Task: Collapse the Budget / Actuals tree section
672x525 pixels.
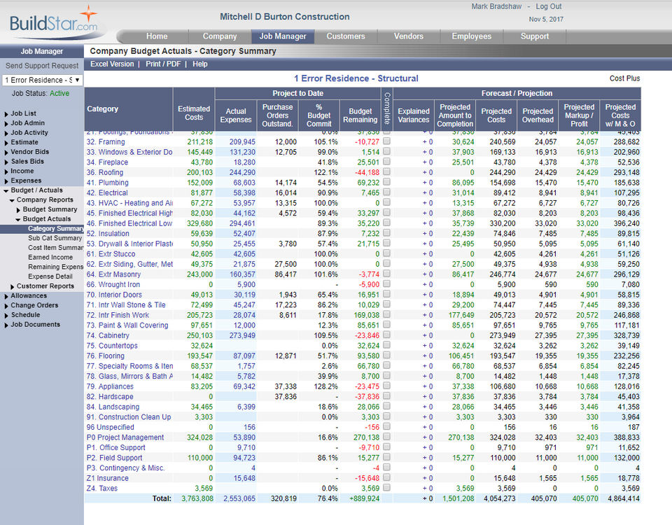Action: 6,190
